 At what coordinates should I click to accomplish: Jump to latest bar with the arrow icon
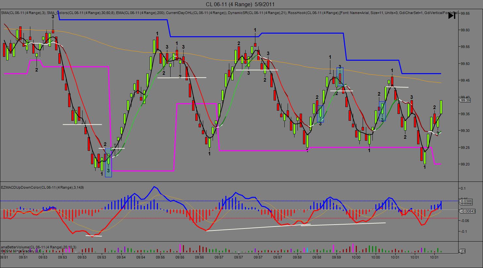(x=452, y=15)
